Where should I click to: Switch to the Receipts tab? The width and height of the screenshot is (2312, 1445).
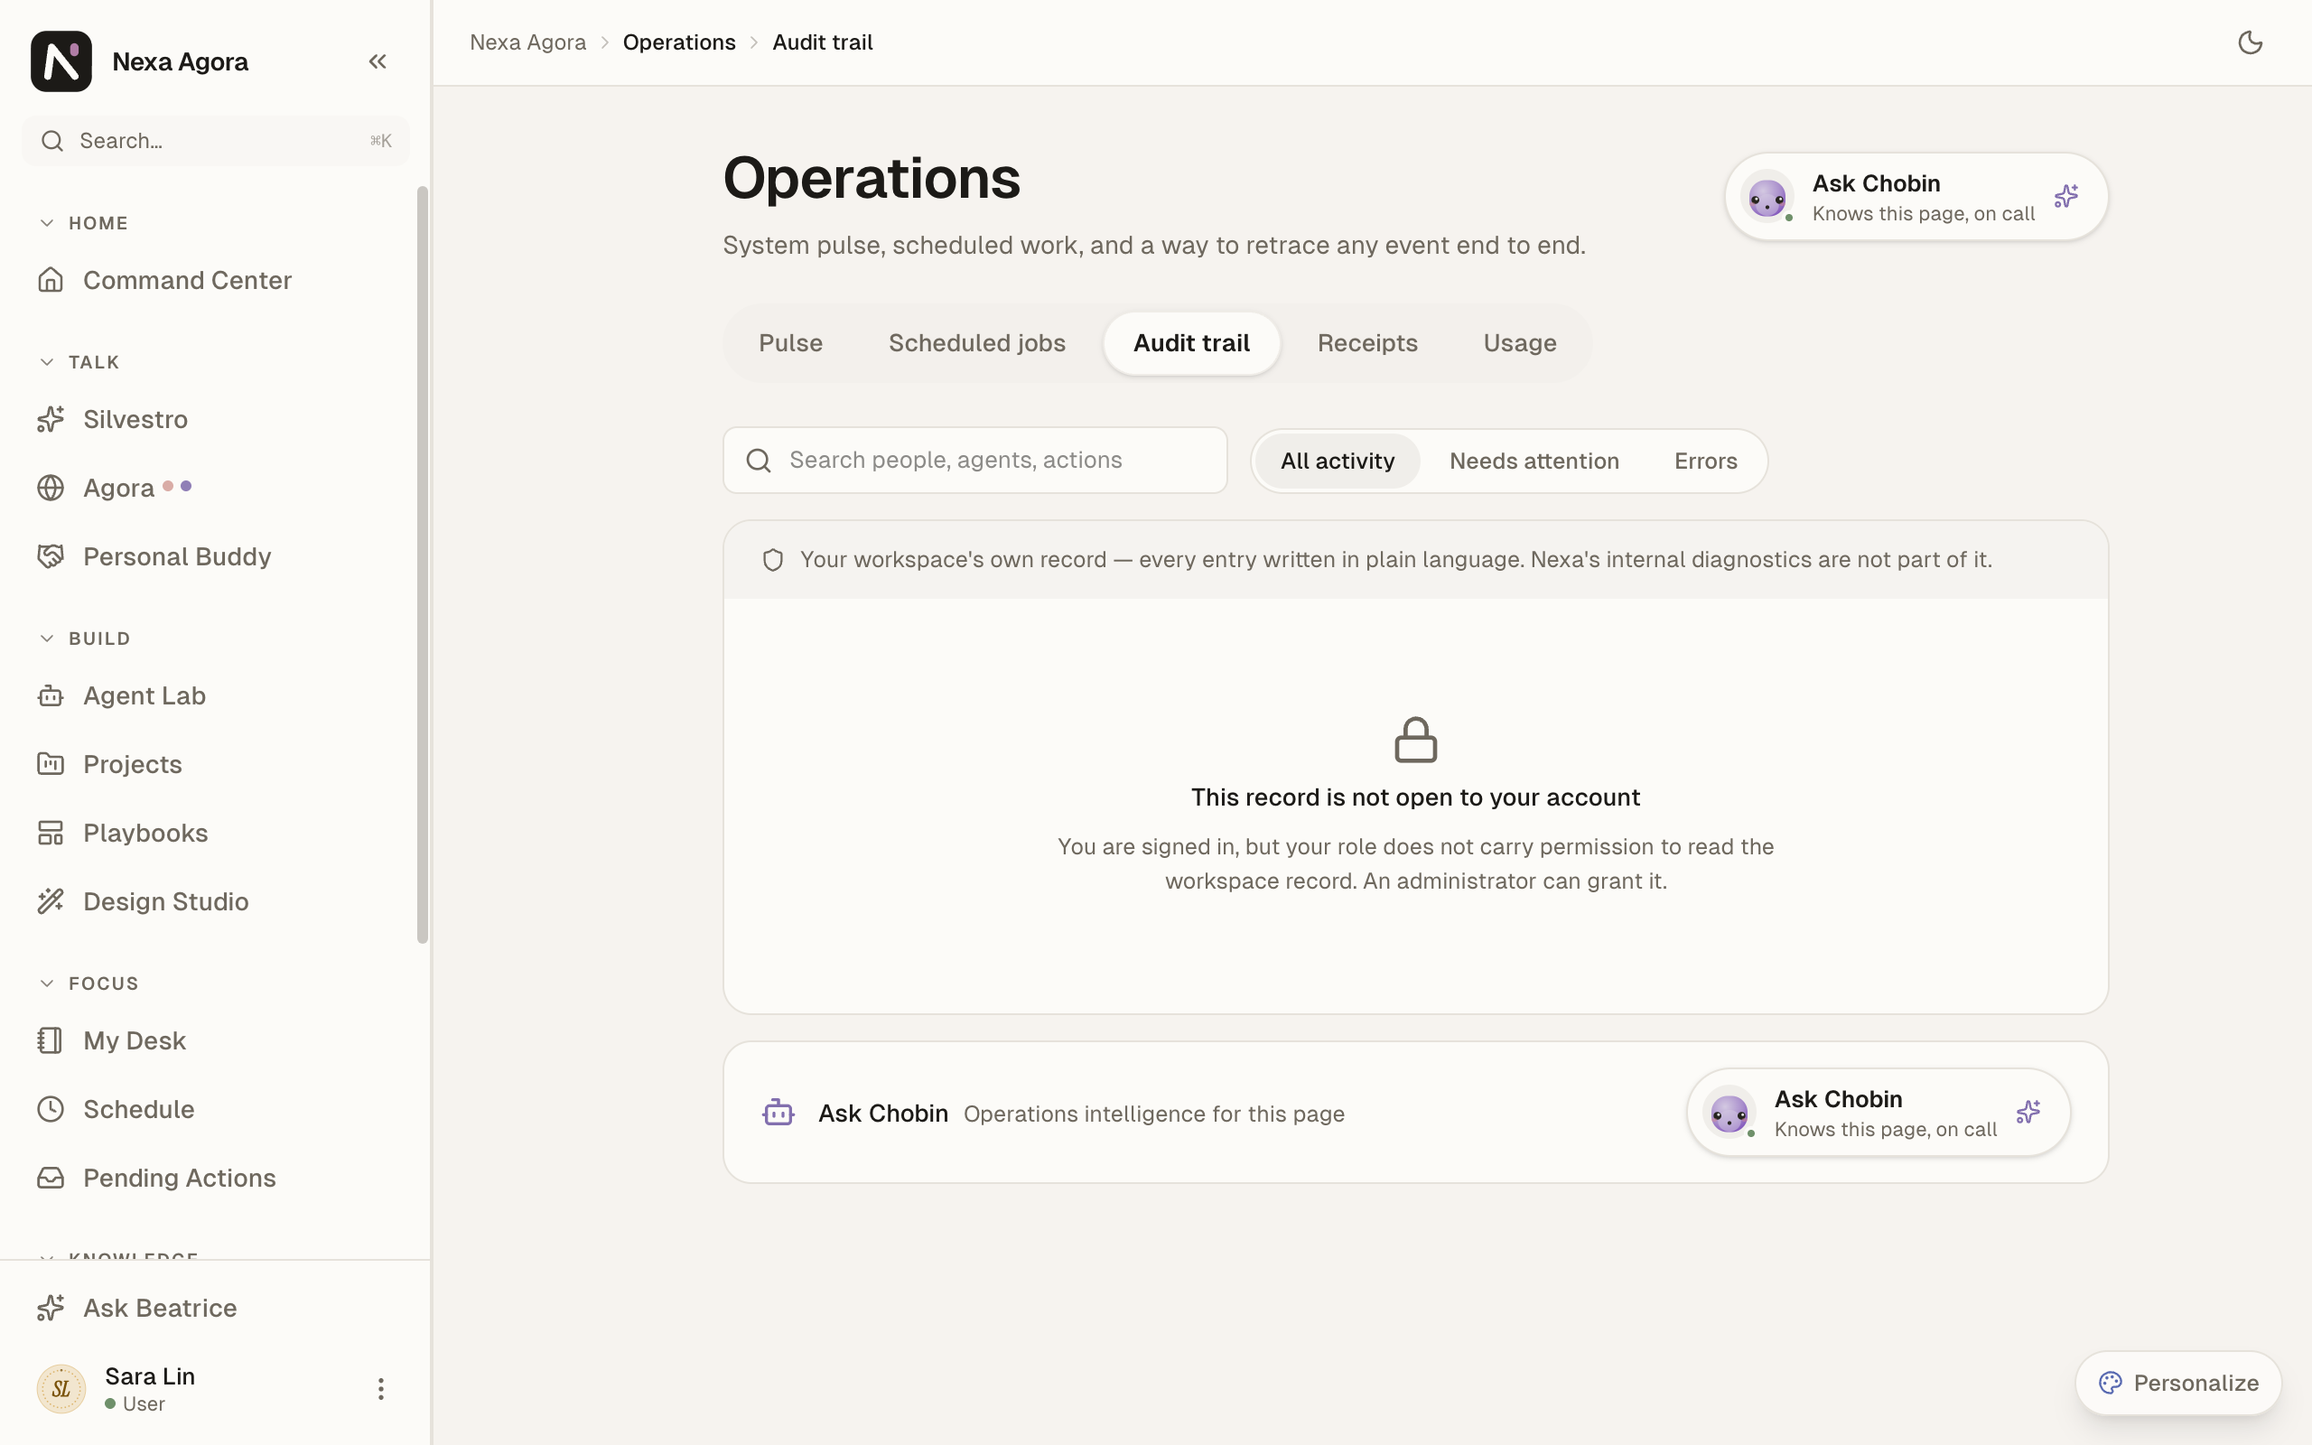coord(1367,343)
